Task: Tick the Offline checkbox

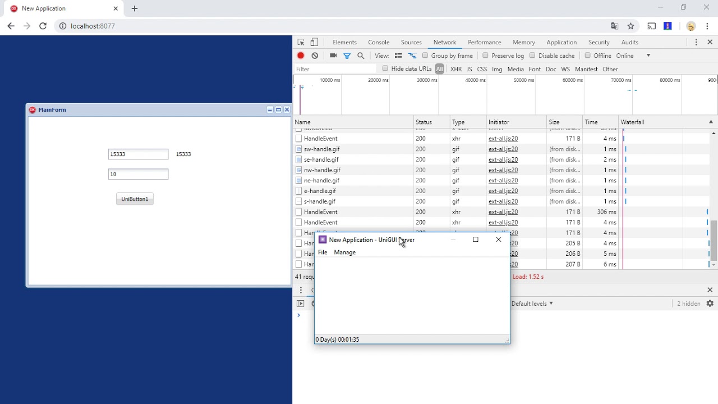Action: coord(587,56)
